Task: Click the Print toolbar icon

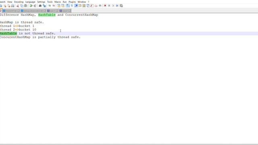Action: 12,6
